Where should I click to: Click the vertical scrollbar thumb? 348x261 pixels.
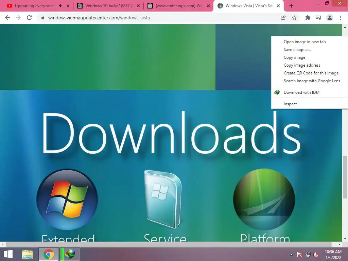345,177
